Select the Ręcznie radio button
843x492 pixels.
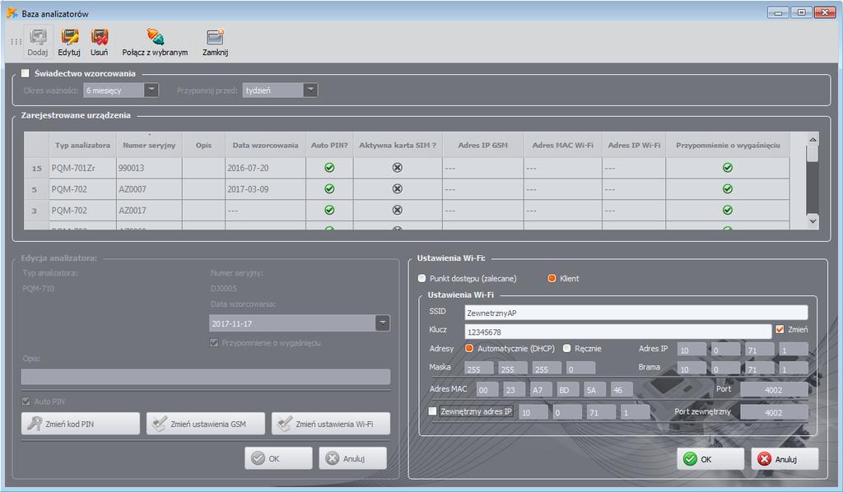pos(566,348)
